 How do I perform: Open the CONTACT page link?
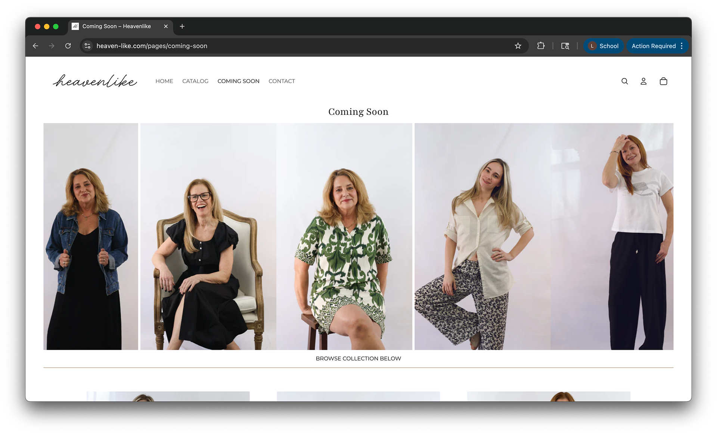282,81
